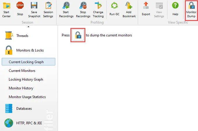
Task: Open the Databases section
Action: point(18,109)
